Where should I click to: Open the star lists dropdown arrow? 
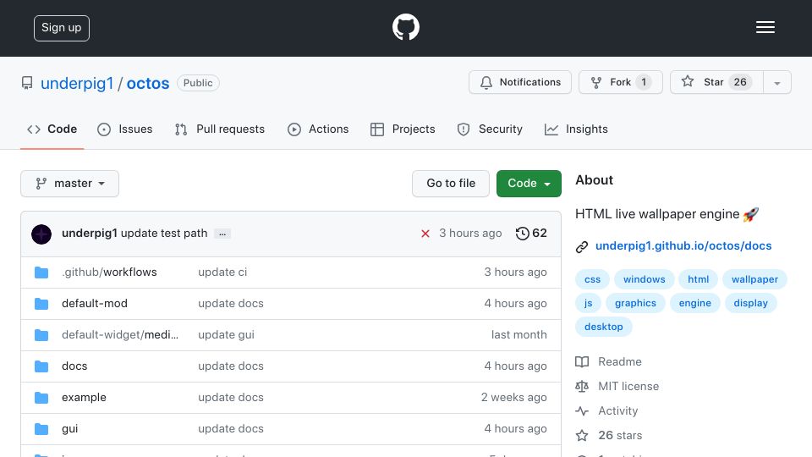(x=776, y=82)
